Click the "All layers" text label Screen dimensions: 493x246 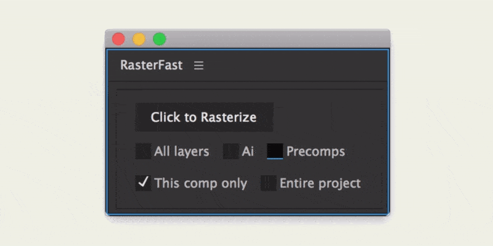click(181, 151)
